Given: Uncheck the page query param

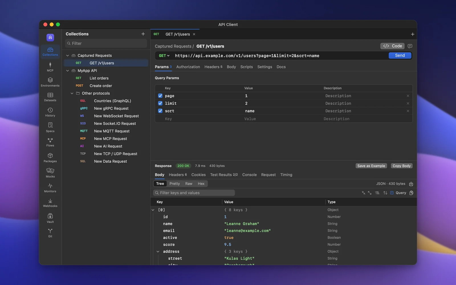Looking at the screenshot, I should [160, 96].
